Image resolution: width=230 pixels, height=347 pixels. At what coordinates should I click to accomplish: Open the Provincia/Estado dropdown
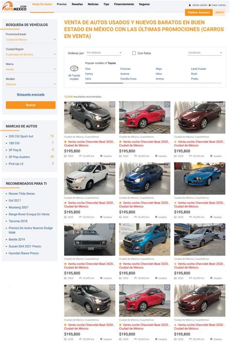pyautogui.click(x=31, y=40)
